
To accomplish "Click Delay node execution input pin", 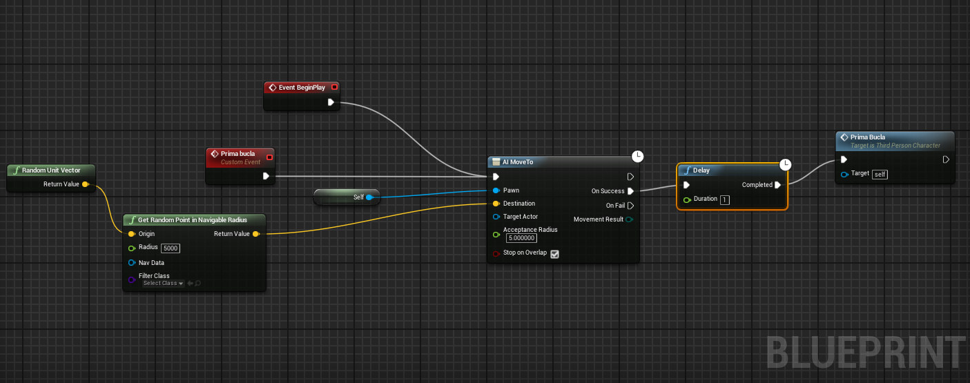I will (686, 185).
